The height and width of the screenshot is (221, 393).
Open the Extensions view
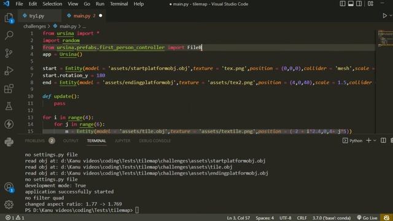[9, 88]
